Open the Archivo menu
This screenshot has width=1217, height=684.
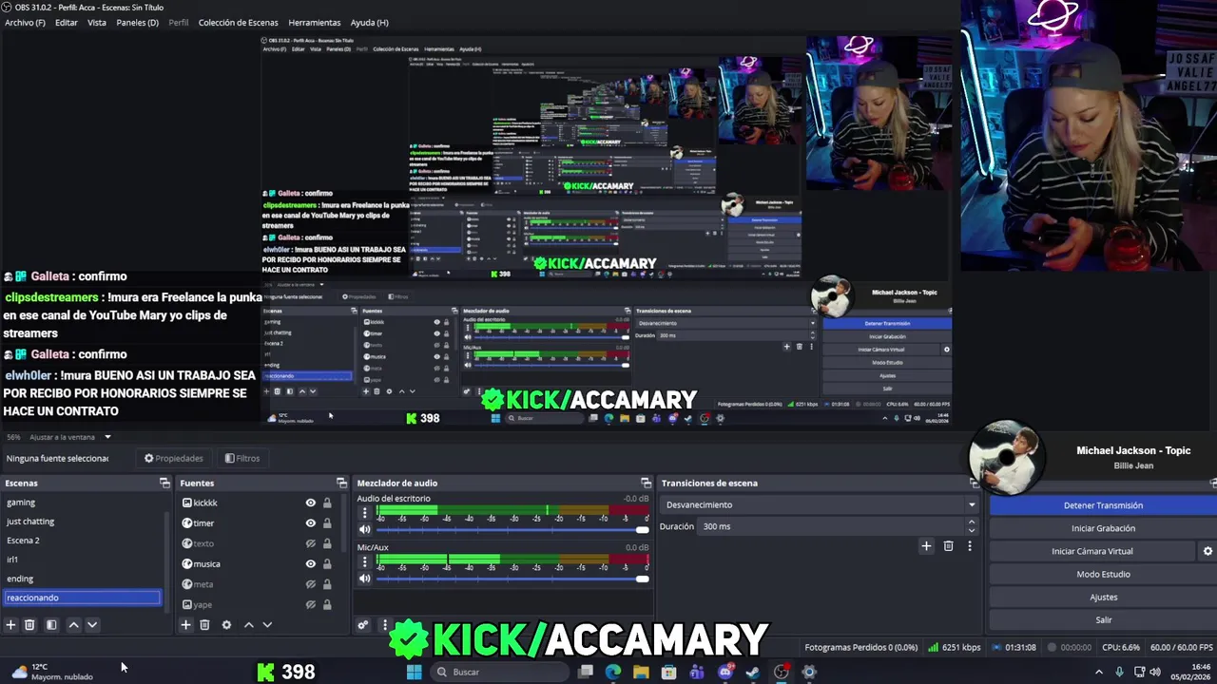tap(25, 22)
